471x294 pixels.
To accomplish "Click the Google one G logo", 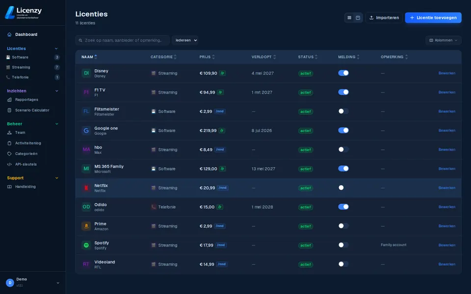I will tap(86, 130).
